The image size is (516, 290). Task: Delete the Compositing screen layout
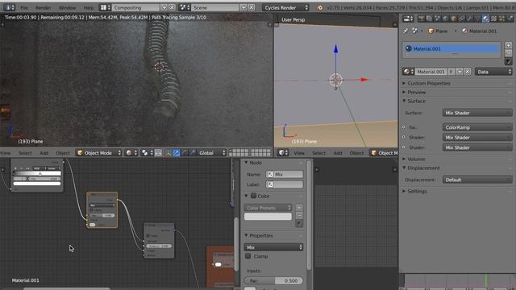tap(172, 7)
